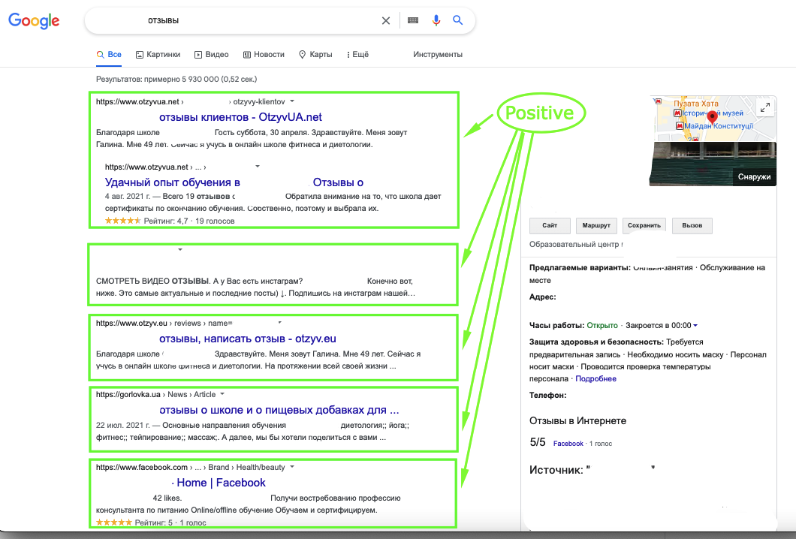Open the on-screen keyboard icon
Image resolution: width=796 pixels, height=539 pixels.
pyautogui.click(x=413, y=20)
